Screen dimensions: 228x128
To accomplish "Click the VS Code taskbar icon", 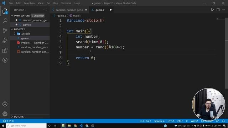I will (81, 126).
